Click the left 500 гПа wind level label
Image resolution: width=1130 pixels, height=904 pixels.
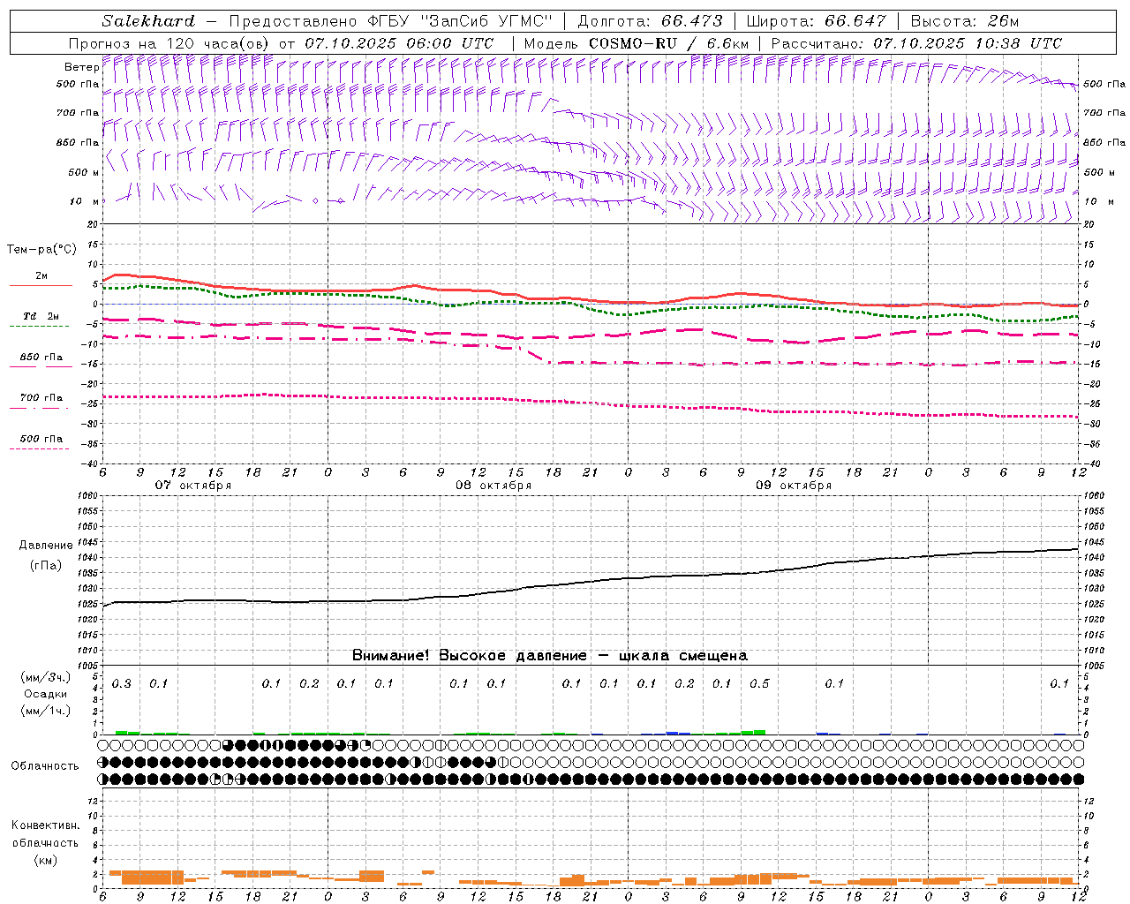click(x=78, y=85)
